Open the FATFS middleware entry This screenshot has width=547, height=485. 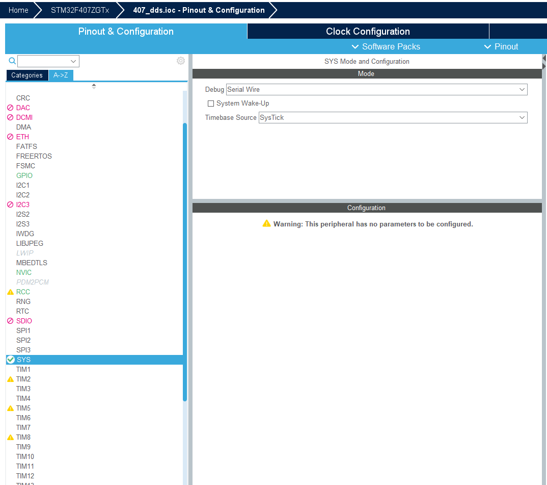point(26,146)
